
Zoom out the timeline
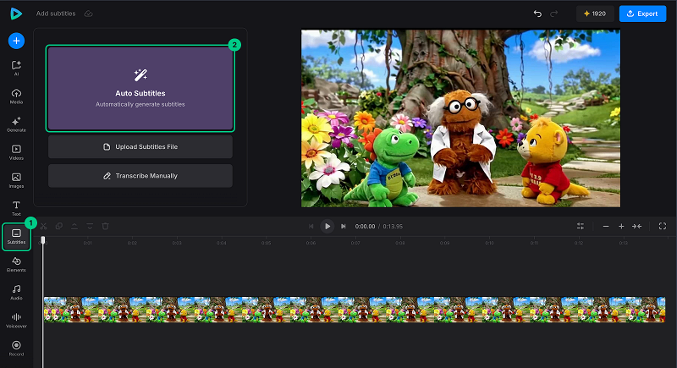606,226
